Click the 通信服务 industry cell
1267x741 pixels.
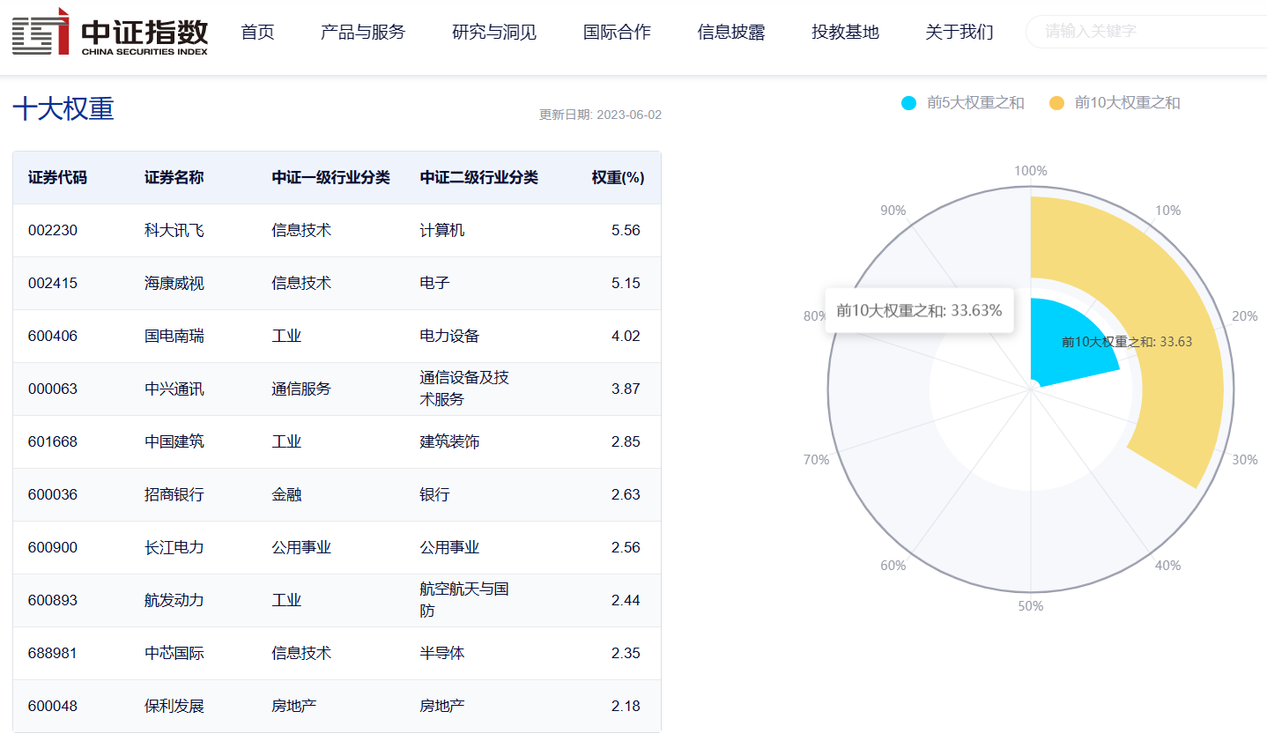(x=301, y=389)
